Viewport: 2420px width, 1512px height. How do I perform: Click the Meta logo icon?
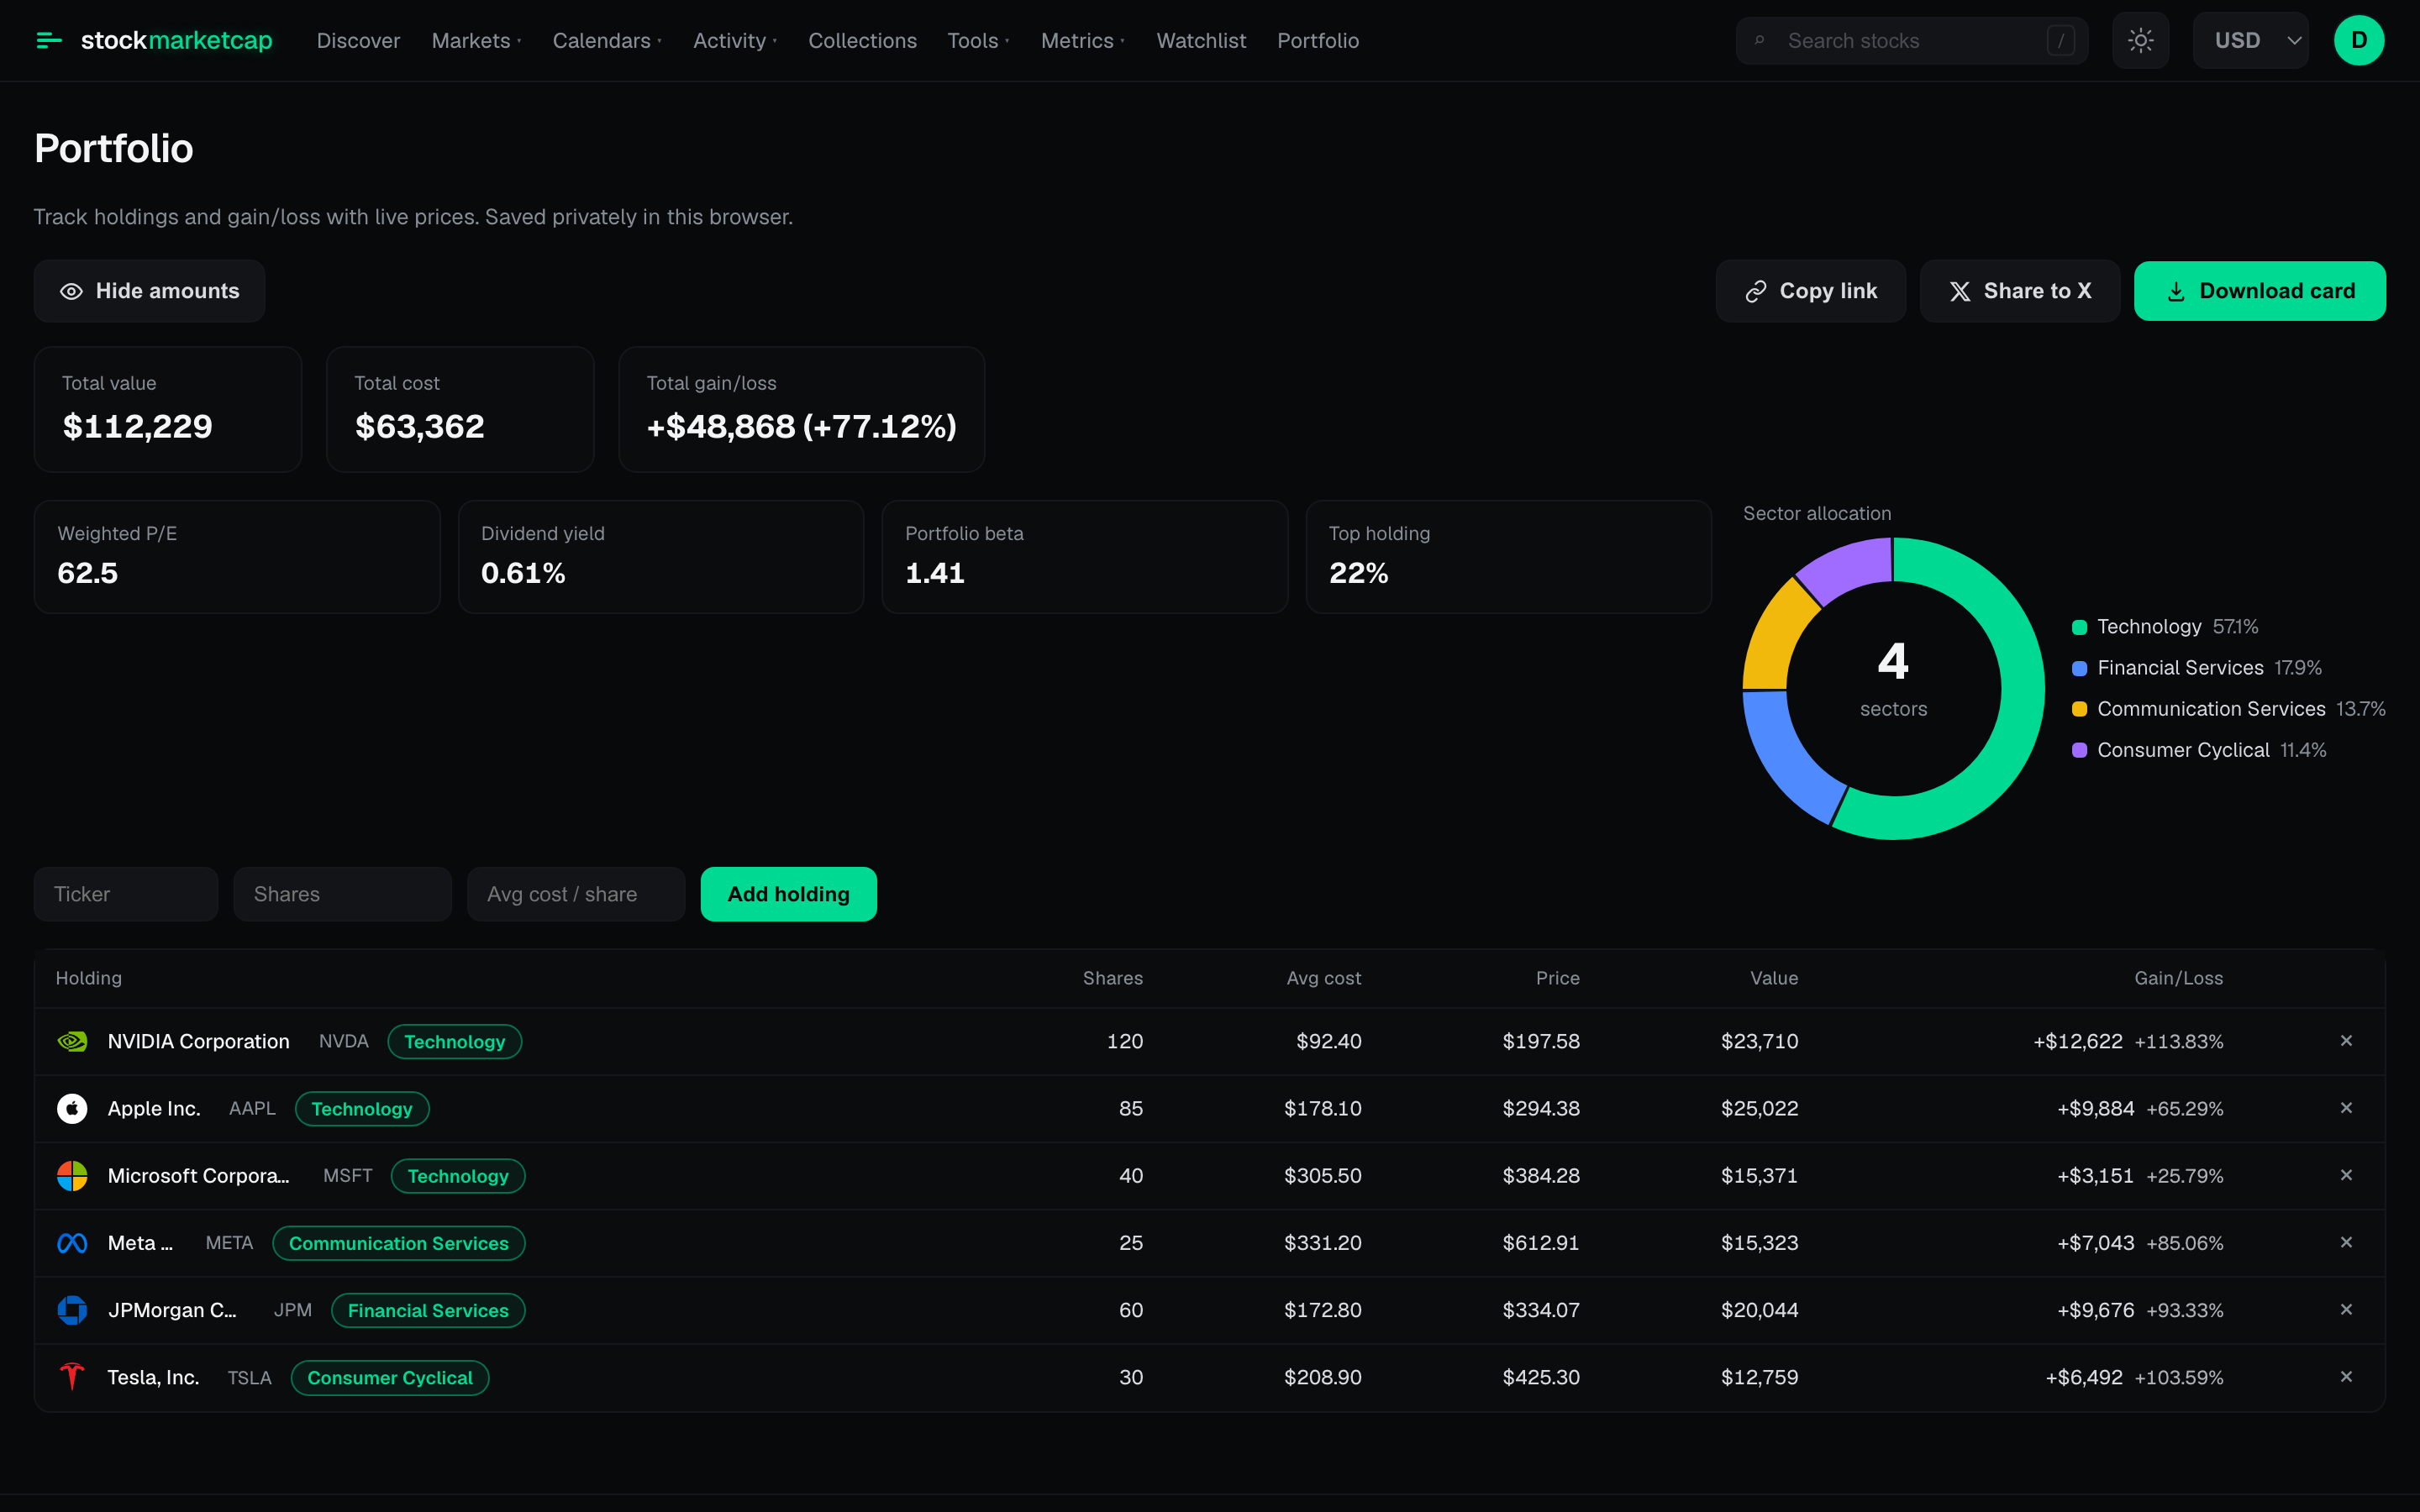(72, 1243)
